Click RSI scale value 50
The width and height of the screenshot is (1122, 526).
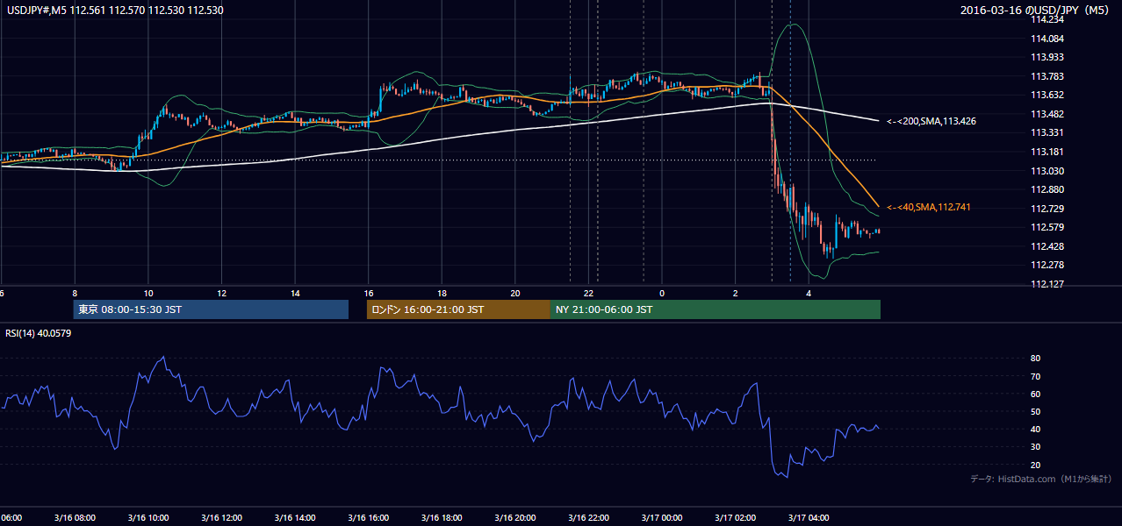point(1036,411)
